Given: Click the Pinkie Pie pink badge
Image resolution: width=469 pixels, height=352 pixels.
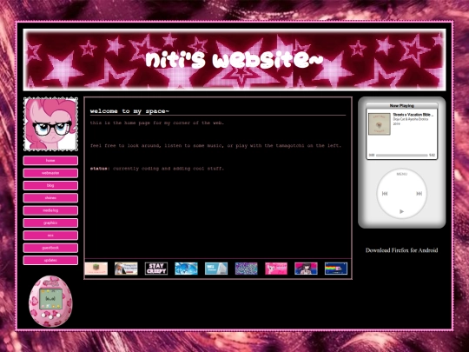Looking at the screenshot, I should click(x=276, y=269).
